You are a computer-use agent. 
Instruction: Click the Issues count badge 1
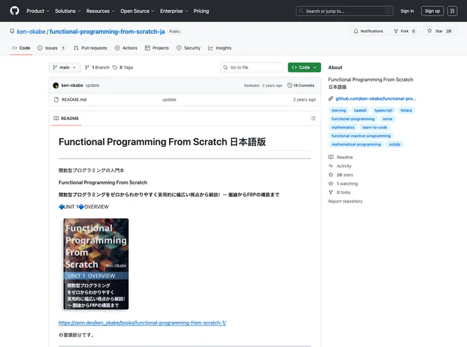click(x=63, y=48)
